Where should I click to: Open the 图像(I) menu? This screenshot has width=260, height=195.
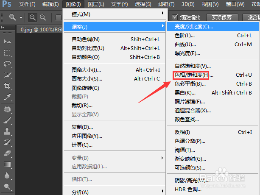coord(73,4)
